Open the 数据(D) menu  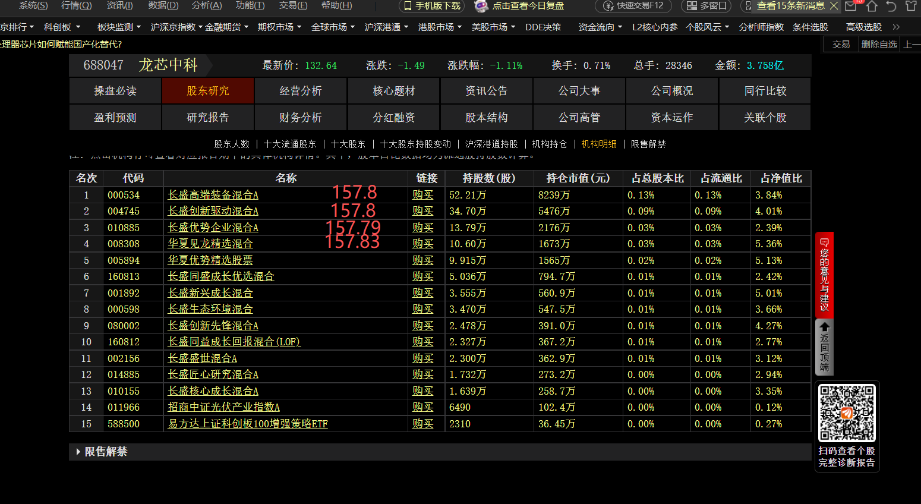click(163, 5)
